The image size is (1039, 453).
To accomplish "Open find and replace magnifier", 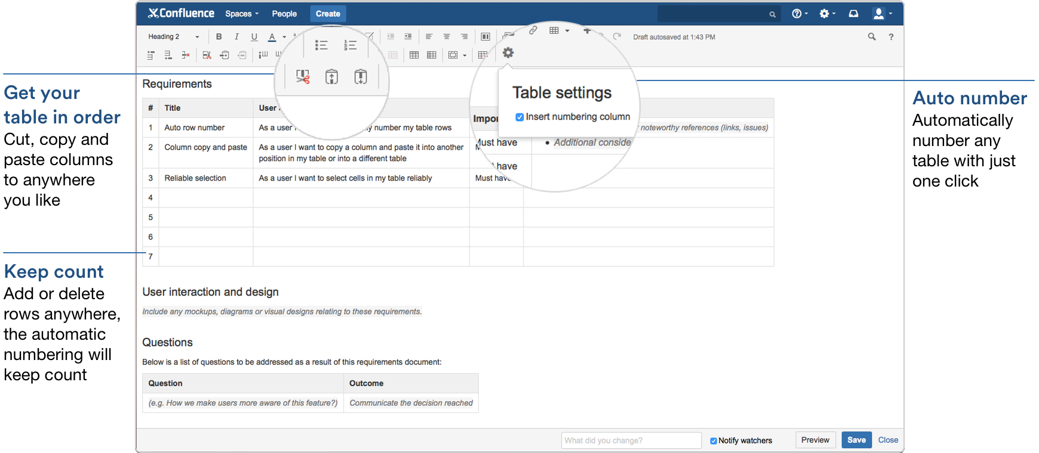I will pos(872,37).
